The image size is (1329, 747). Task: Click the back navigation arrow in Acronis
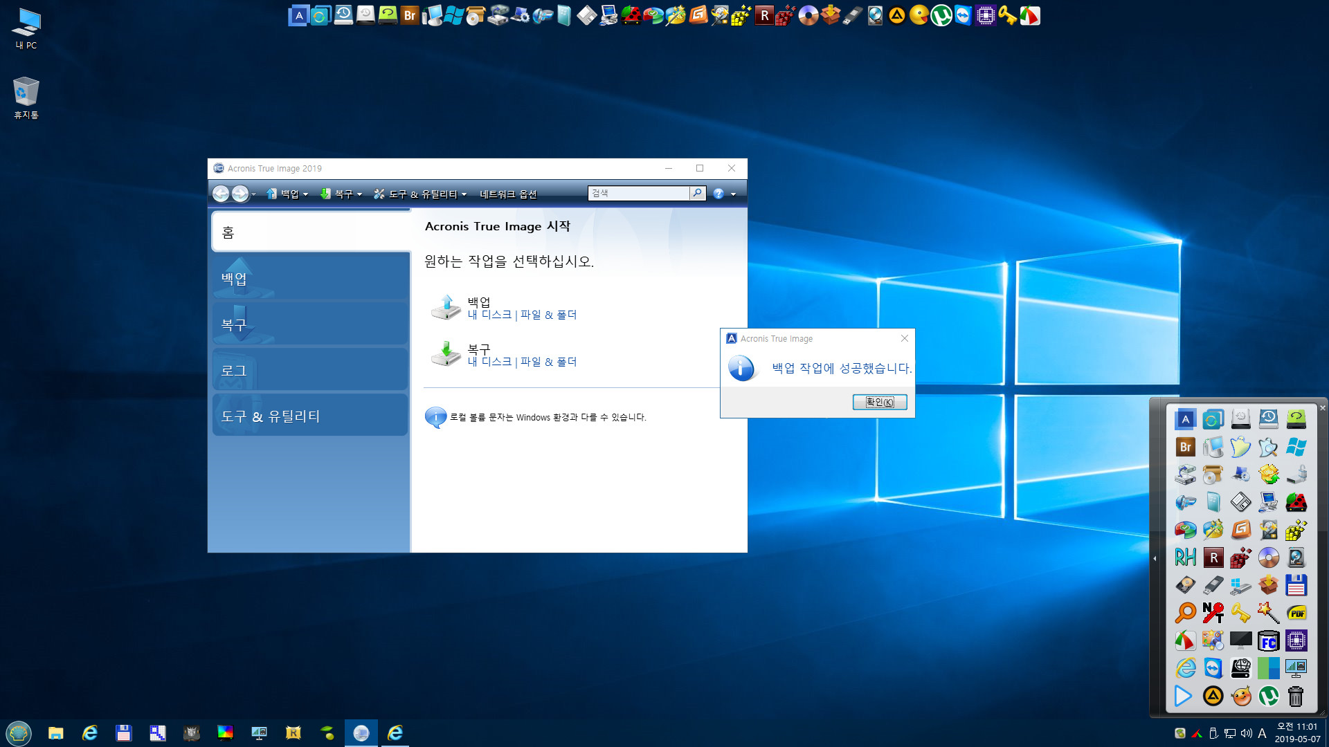pyautogui.click(x=221, y=194)
